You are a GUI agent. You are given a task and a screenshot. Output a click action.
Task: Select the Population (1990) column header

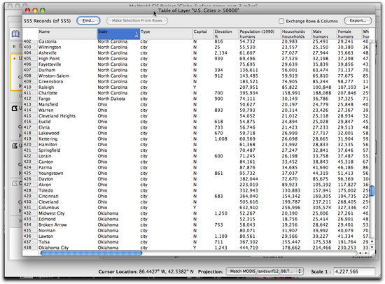260,34
